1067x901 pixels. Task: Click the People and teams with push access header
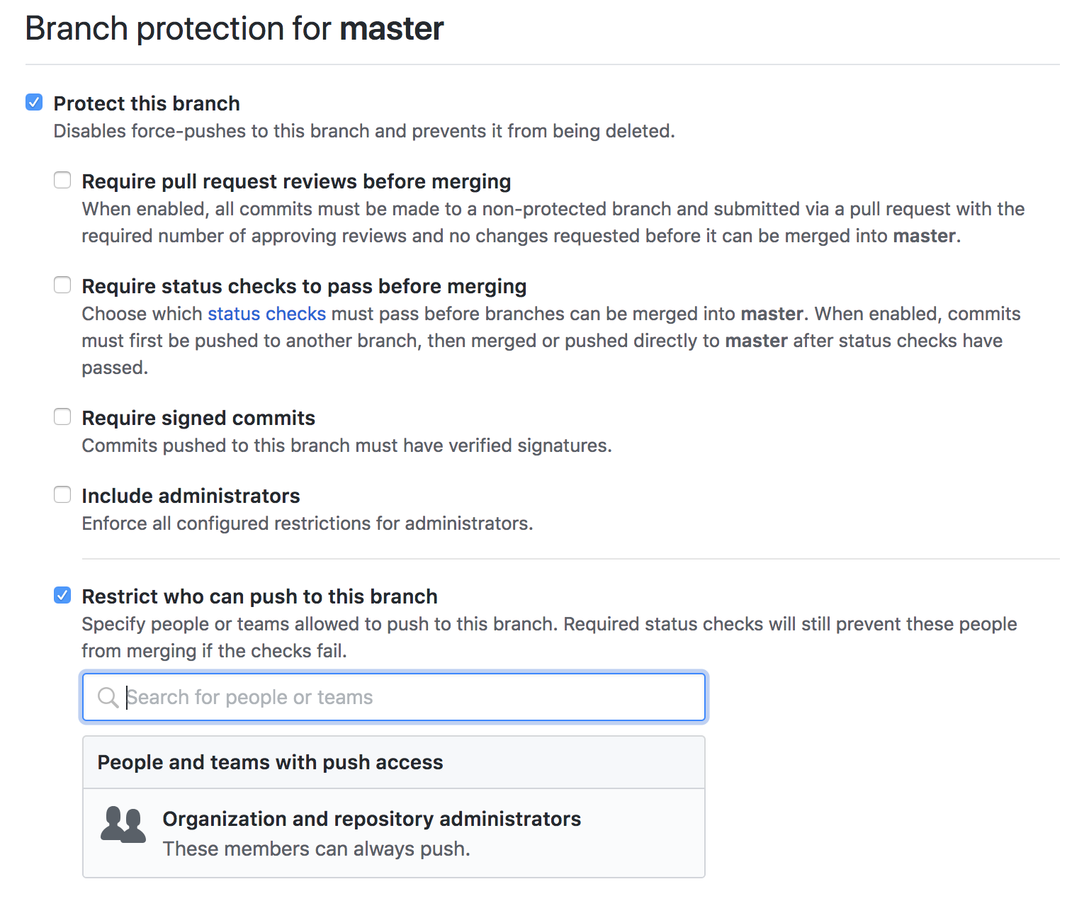pyautogui.click(x=270, y=762)
